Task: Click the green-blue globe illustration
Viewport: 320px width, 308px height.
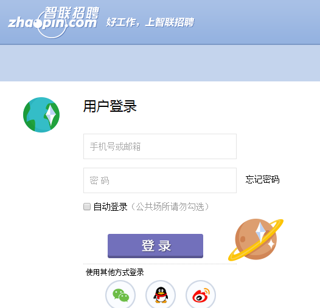Action: pyautogui.click(x=41, y=115)
